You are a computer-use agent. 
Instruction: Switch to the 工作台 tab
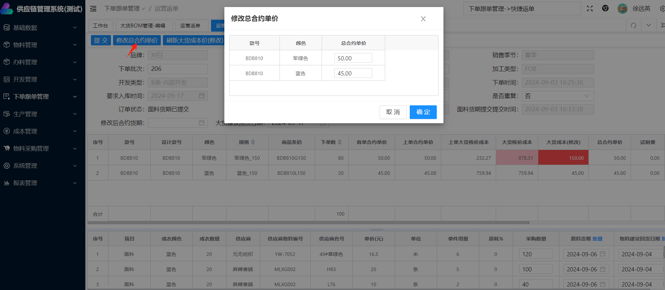coord(100,26)
